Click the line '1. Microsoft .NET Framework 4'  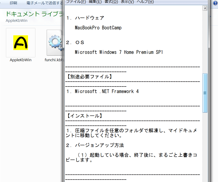pyautogui.click(x=102, y=91)
